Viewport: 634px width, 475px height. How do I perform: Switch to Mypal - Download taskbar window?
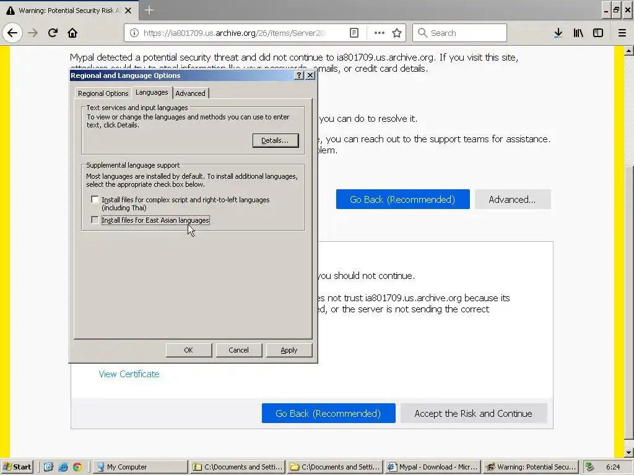click(433, 467)
